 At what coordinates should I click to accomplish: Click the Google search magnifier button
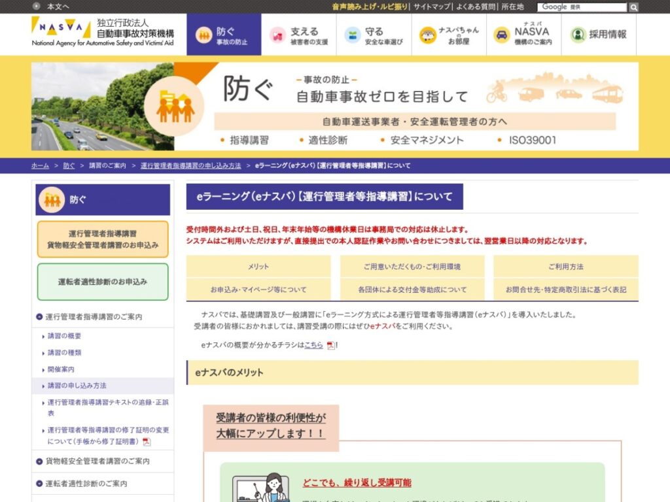tap(633, 7)
